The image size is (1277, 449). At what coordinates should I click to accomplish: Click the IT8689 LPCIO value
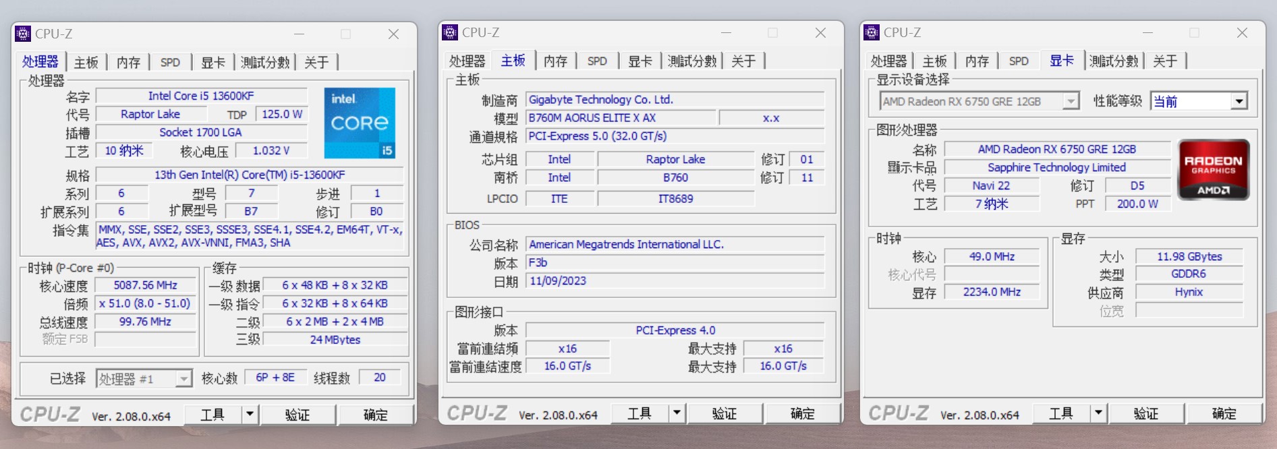(675, 199)
